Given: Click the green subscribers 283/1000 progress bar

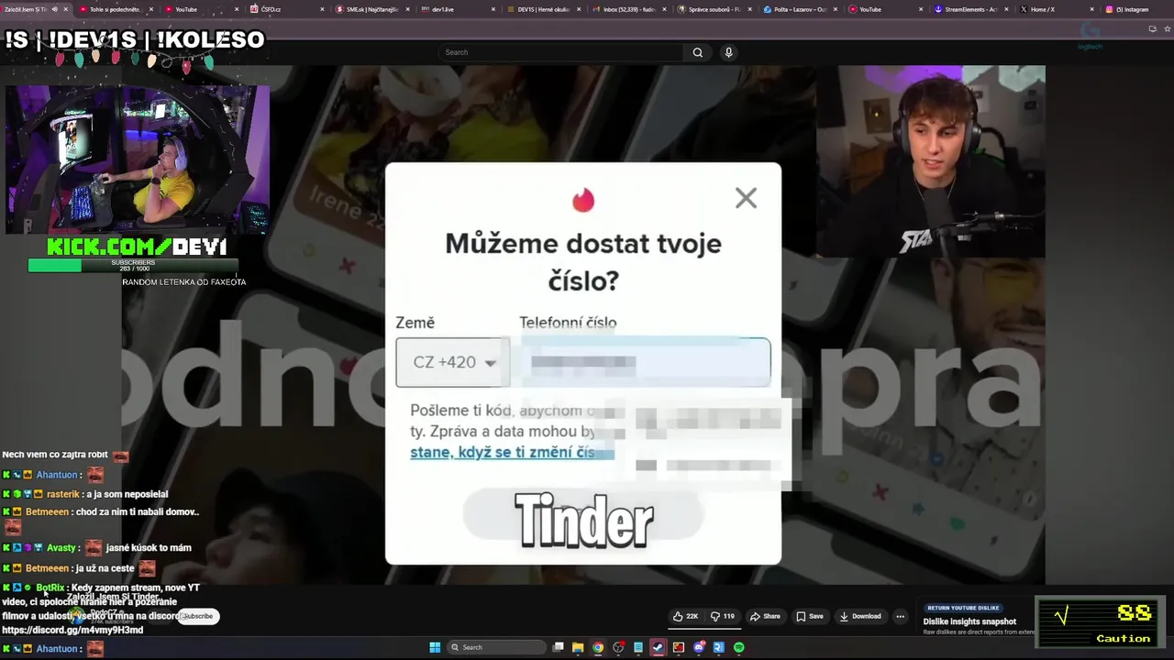Looking at the screenshot, I should 133,266.
